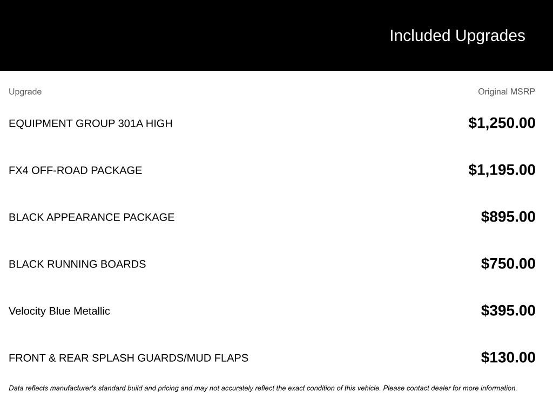Select Front & Rear Splash Guards entry
This screenshot has height=414, width=553.
click(129, 358)
